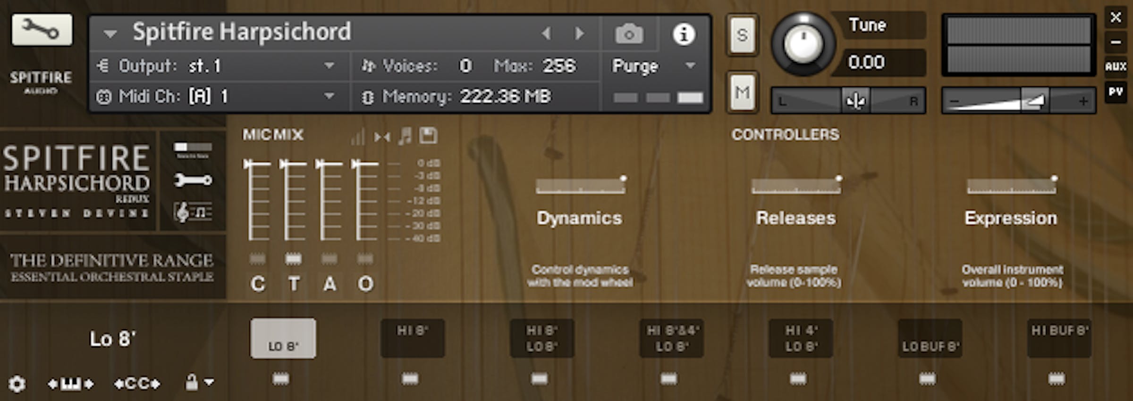
Task: Click the Lo 8' articulation name
Action: [113, 339]
